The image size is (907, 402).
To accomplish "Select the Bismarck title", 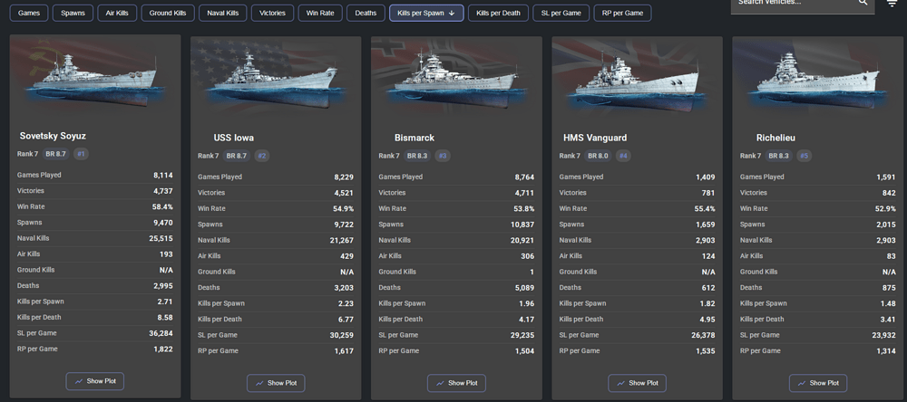I will [x=414, y=138].
